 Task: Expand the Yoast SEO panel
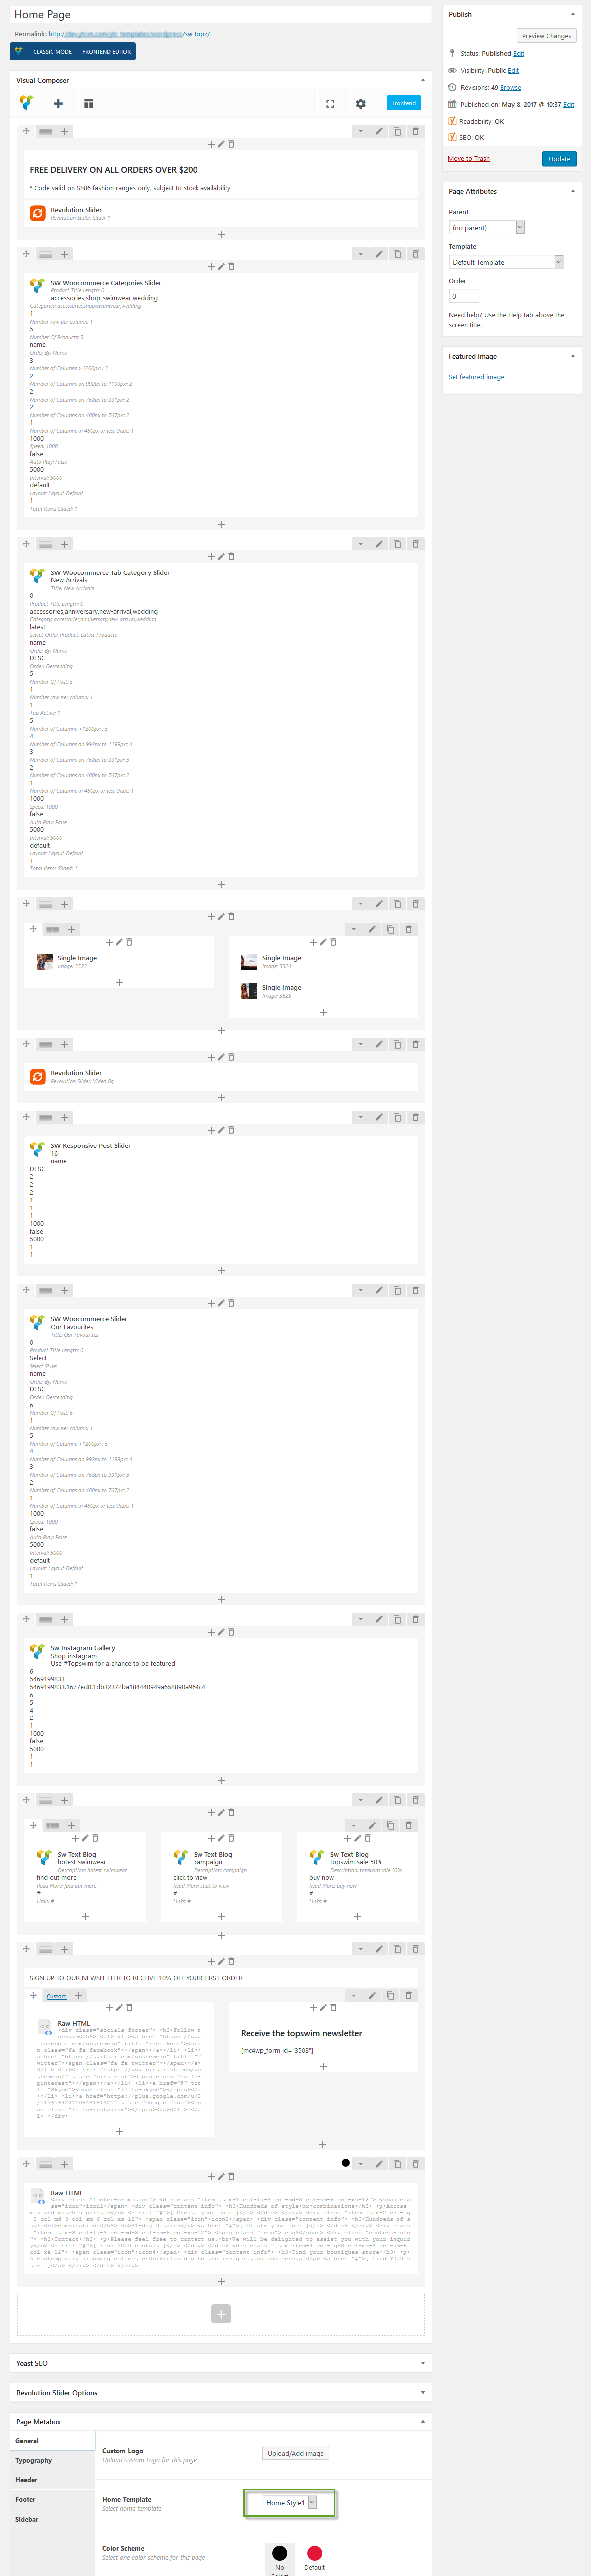(422, 2363)
